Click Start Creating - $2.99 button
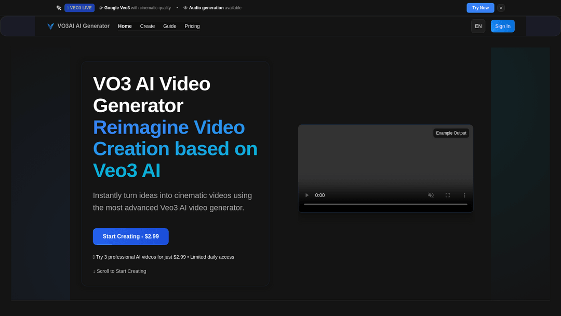The height and width of the screenshot is (316, 561). pyautogui.click(x=130, y=236)
